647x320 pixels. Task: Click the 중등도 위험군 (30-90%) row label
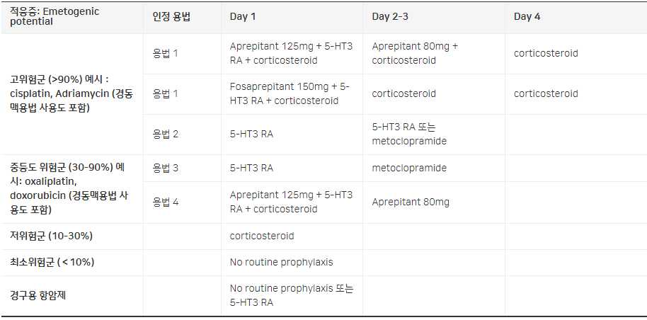coord(67,188)
